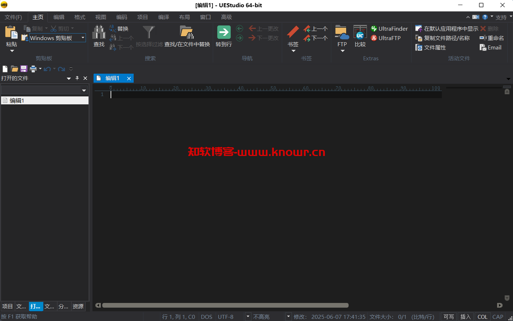This screenshot has width=513, height=321.
Task: Click the blue help question-mark icon
Action: (485, 17)
